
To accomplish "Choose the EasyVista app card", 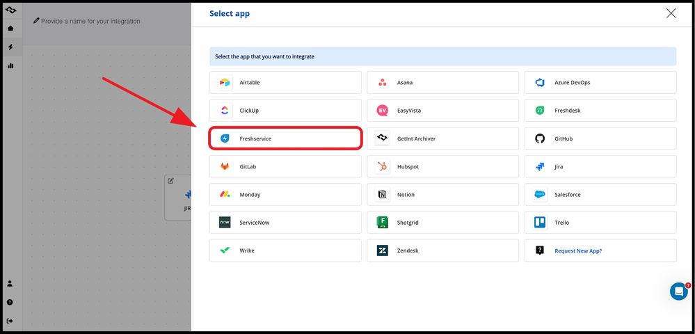I will pos(442,111).
